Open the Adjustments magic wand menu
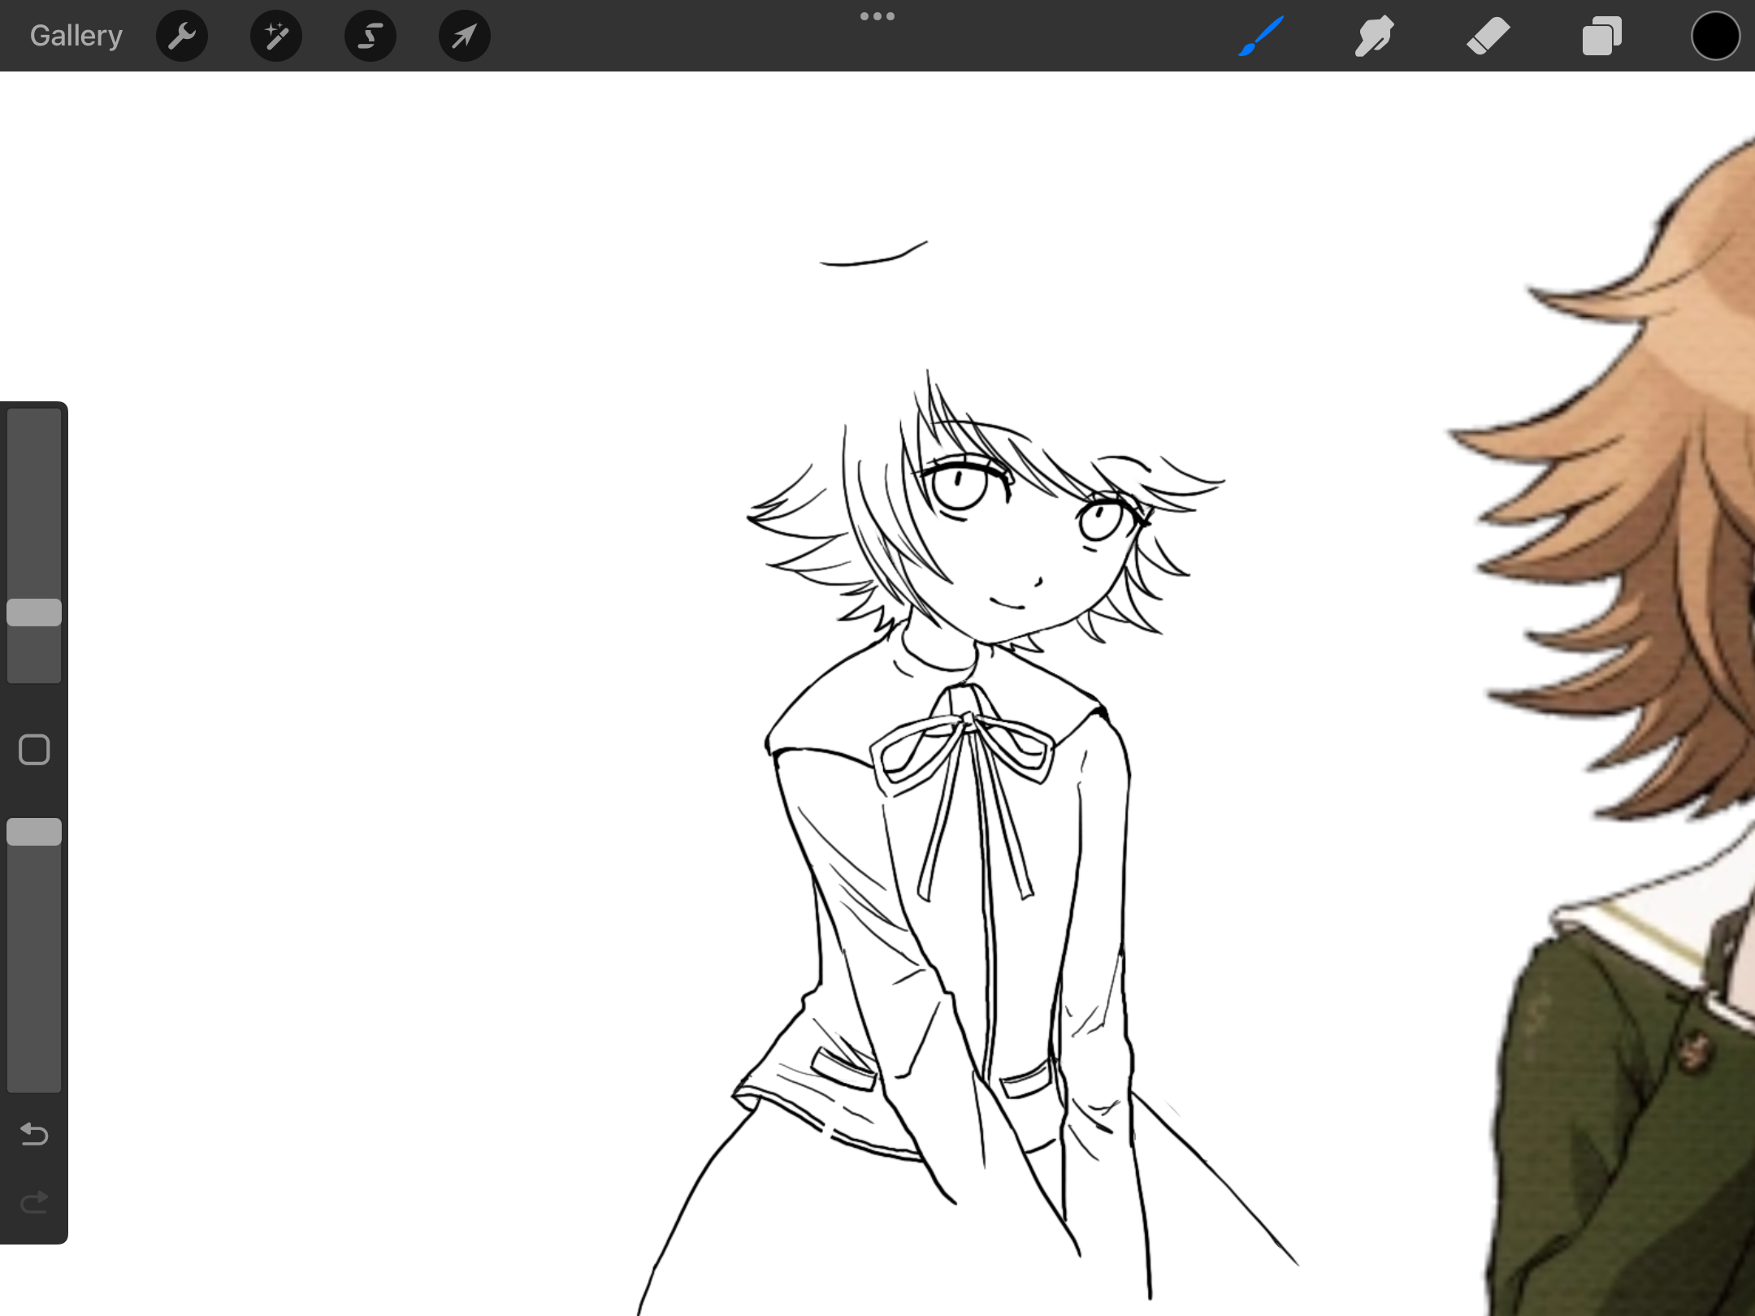The image size is (1755, 1316). pyautogui.click(x=276, y=36)
